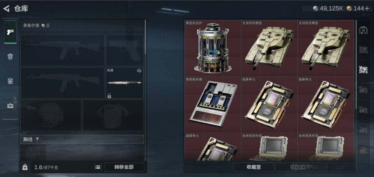Open the armor vest sidebar tab
This screenshot has width=374, height=177.
coord(10,57)
